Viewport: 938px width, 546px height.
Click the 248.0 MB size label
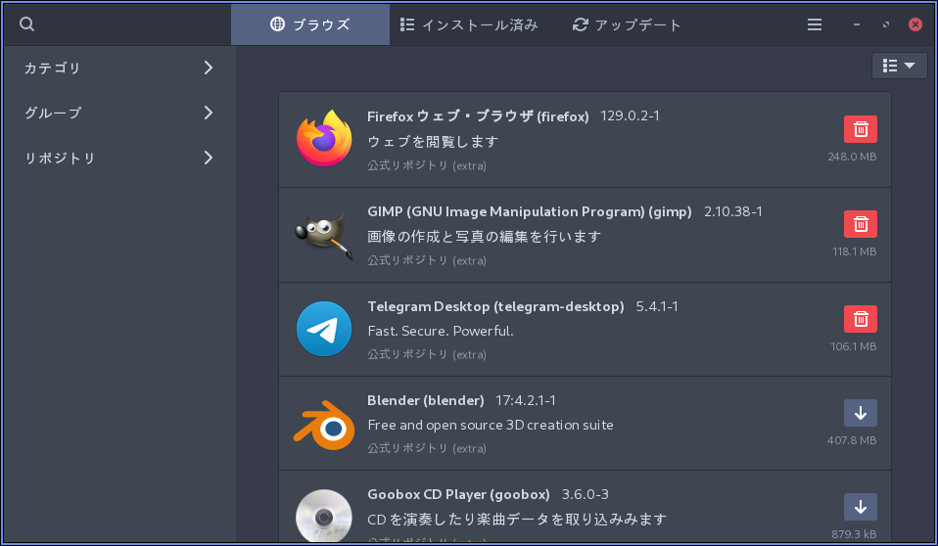[x=852, y=157]
